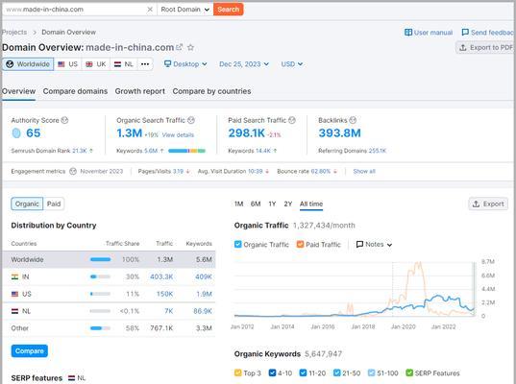Screen dimensions: 516x384
Task: Click the Worldwide traffic share bar
Action: (x=100, y=260)
